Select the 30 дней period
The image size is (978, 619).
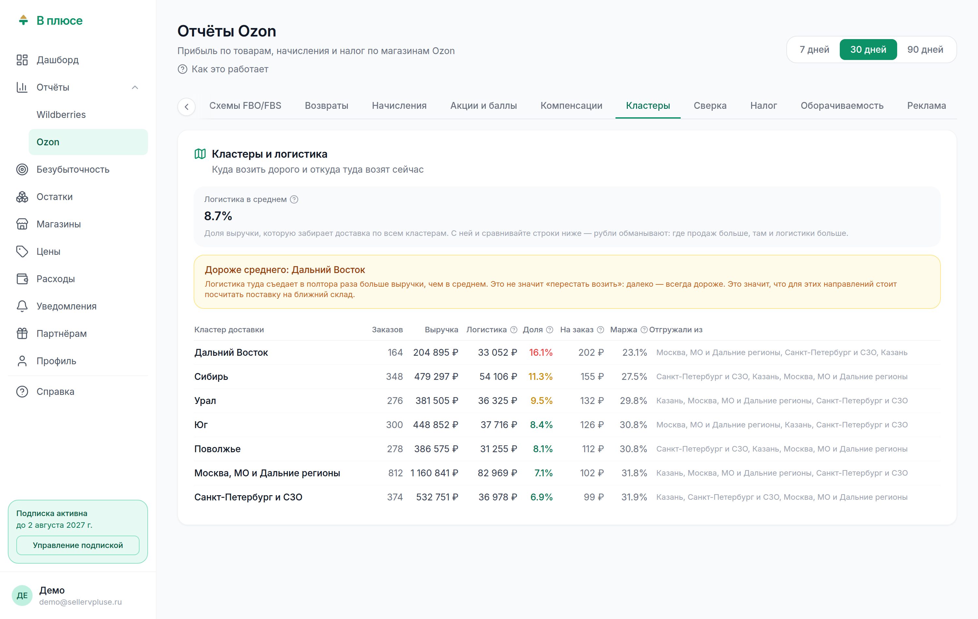(x=868, y=50)
